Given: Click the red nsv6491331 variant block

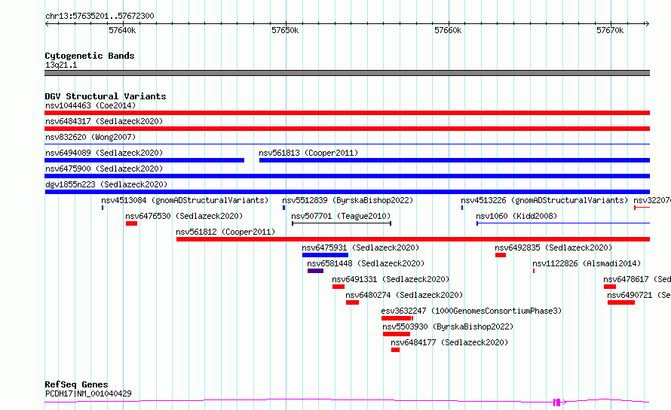Looking at the screenshot, I should click(x=339, y=287).
